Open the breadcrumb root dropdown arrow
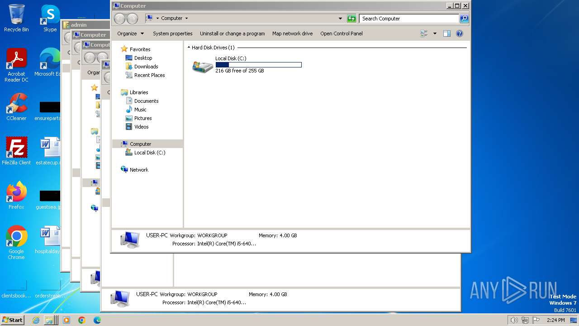Viewport: 579px width, 326px height. [157, 19]
